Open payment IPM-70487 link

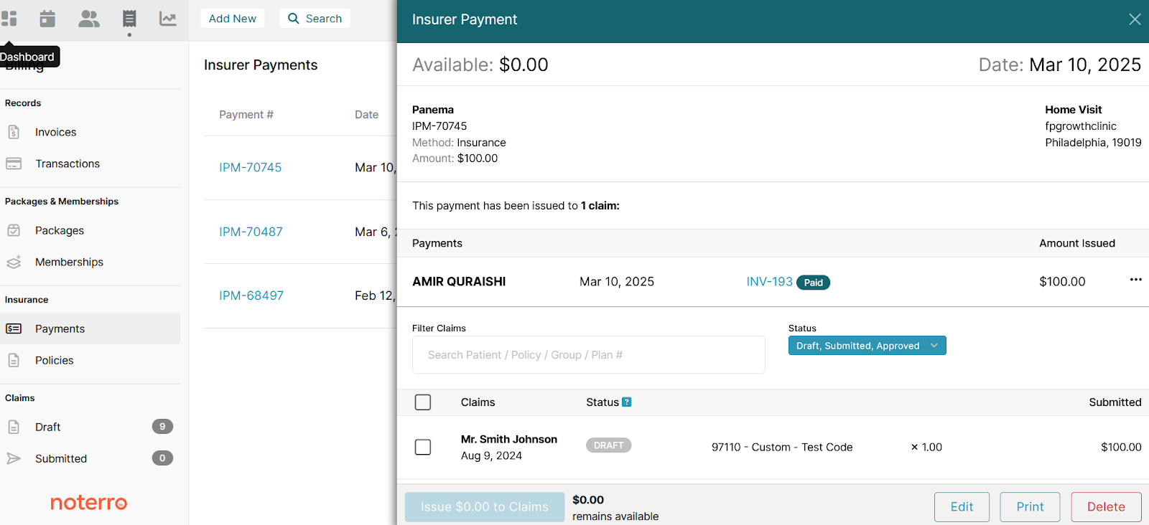(x=251, y=232)
